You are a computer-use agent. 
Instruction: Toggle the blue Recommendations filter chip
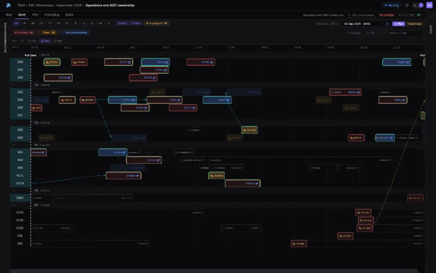(x=75, y=33)
